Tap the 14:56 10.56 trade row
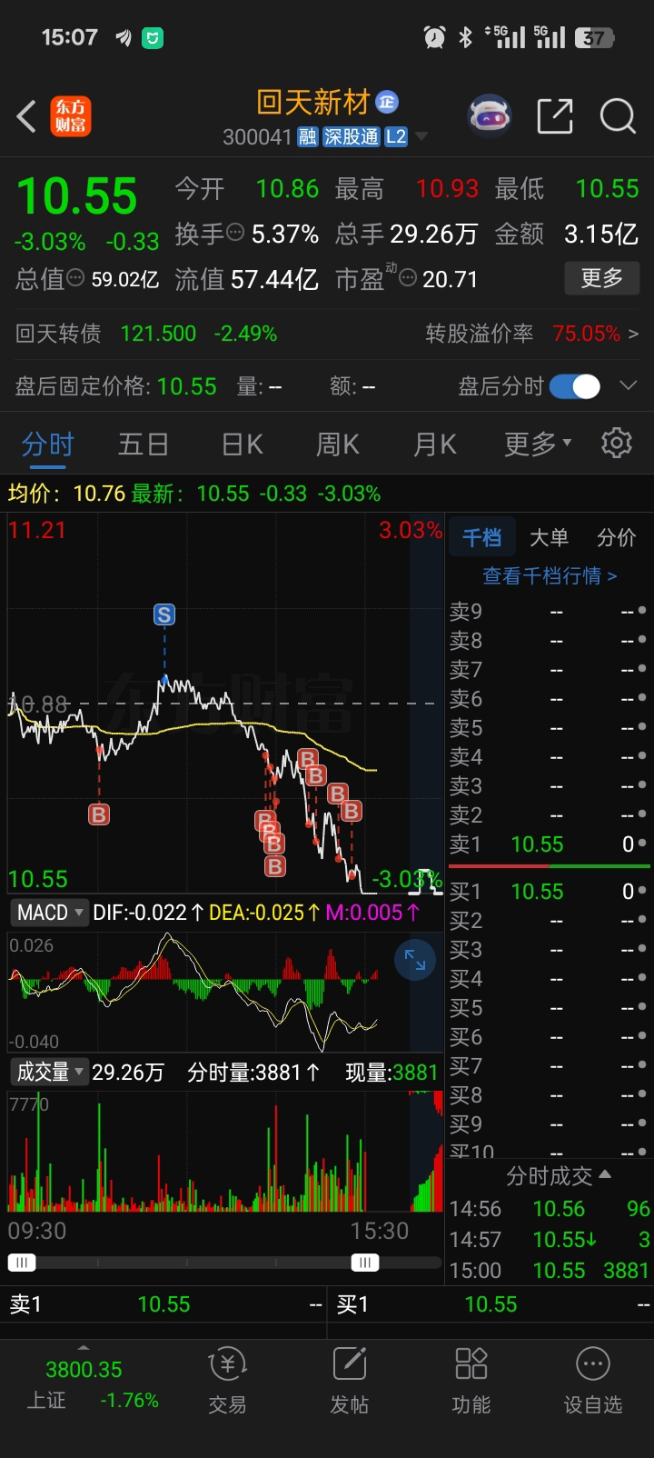Screen dimensions: 654x1458 pyautogui.click(x=549, y=1209)
